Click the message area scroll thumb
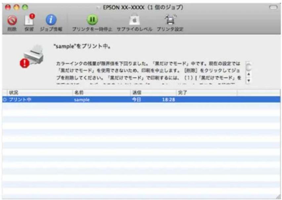 click(x=249, y=67)
